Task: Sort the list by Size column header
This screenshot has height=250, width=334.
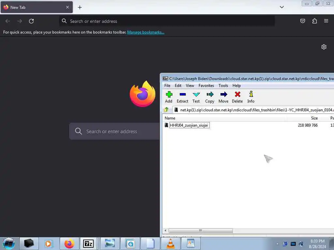Action: pos(304,118)
